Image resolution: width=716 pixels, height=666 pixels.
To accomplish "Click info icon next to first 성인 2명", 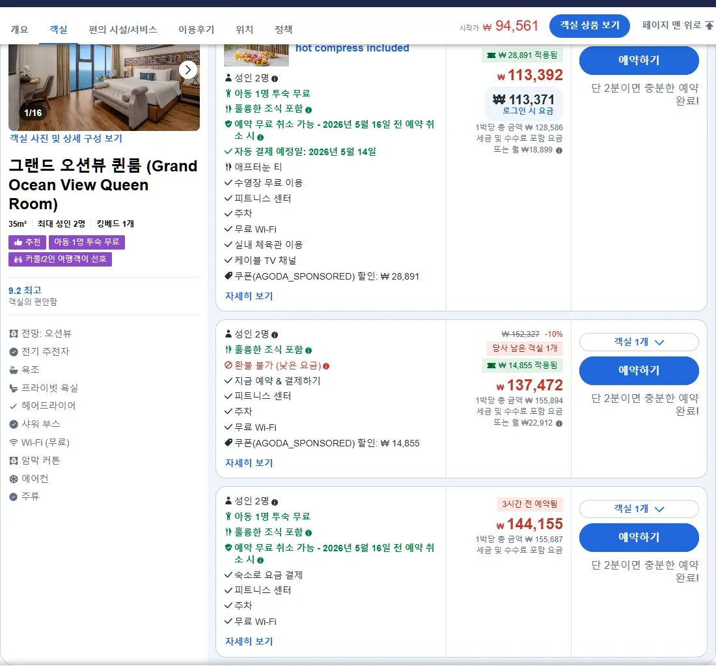I will (275, 79).
